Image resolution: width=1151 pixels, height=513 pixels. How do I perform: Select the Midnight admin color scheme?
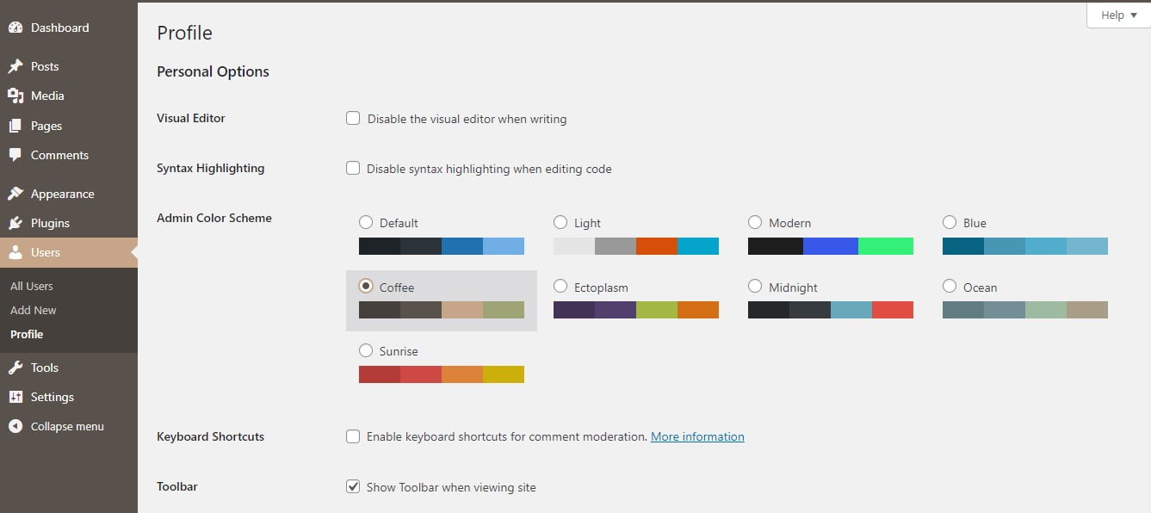(x=755, y=286)
